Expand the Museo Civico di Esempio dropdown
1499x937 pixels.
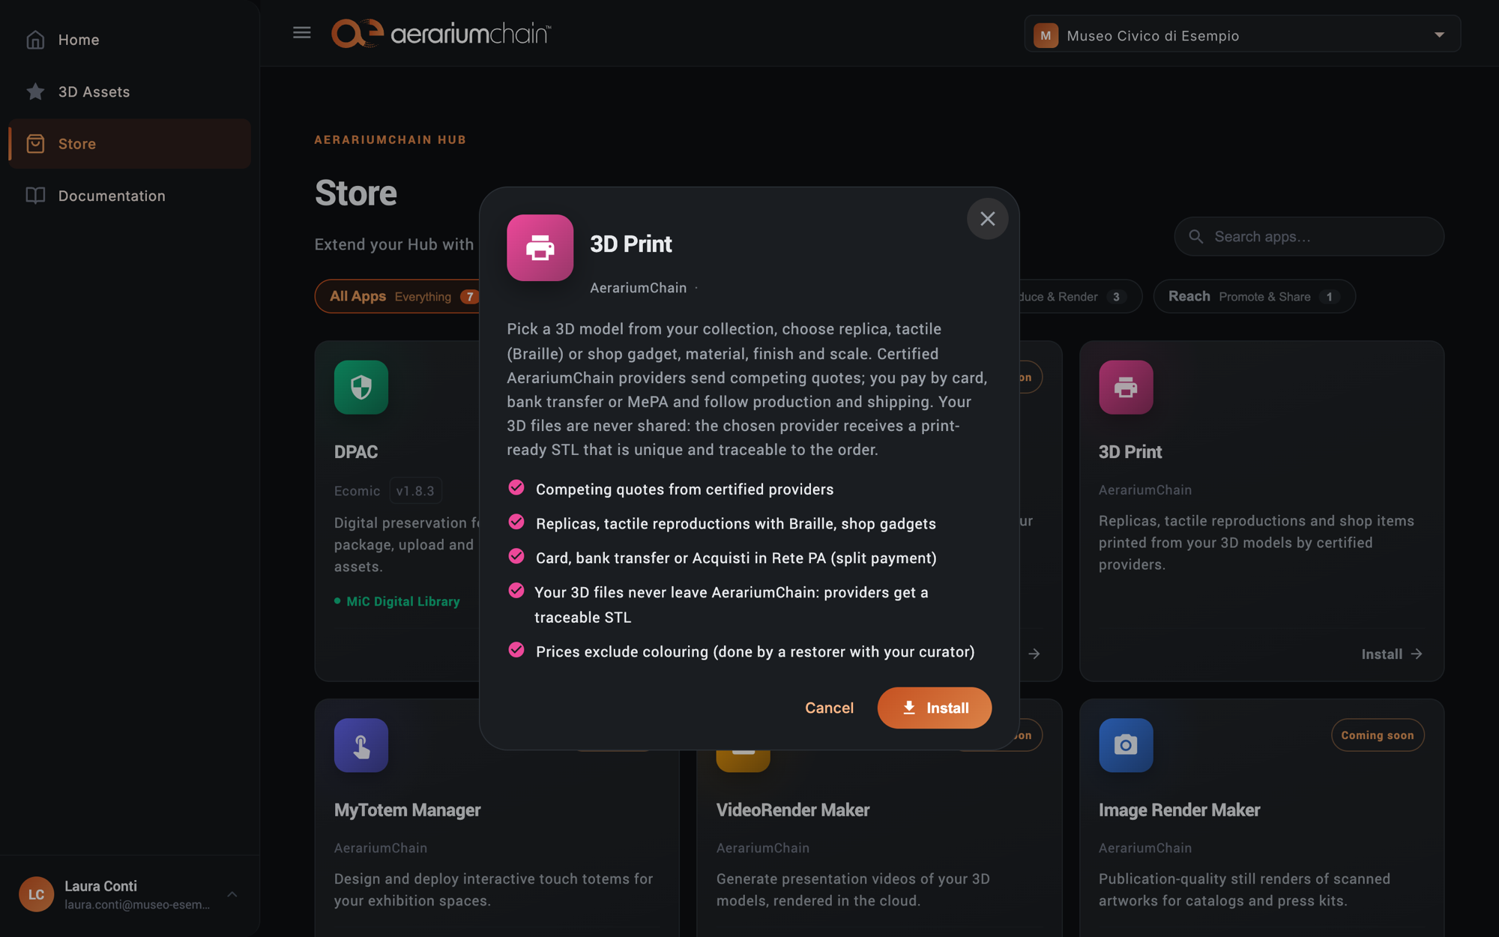[x=1242, y=35]
